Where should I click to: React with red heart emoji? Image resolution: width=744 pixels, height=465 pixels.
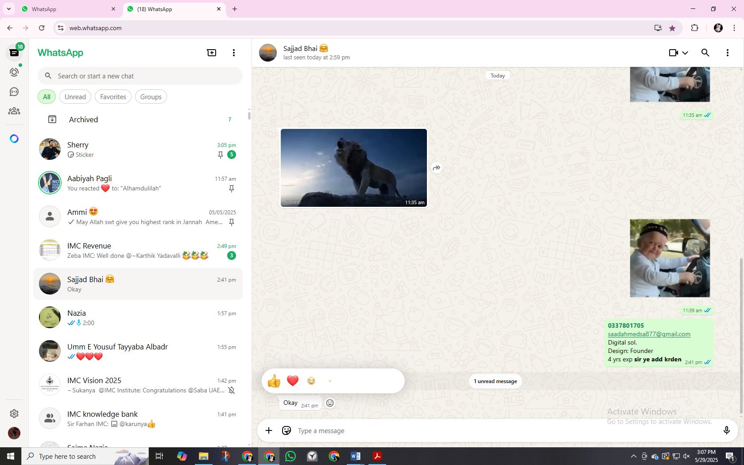pos(293,381)
